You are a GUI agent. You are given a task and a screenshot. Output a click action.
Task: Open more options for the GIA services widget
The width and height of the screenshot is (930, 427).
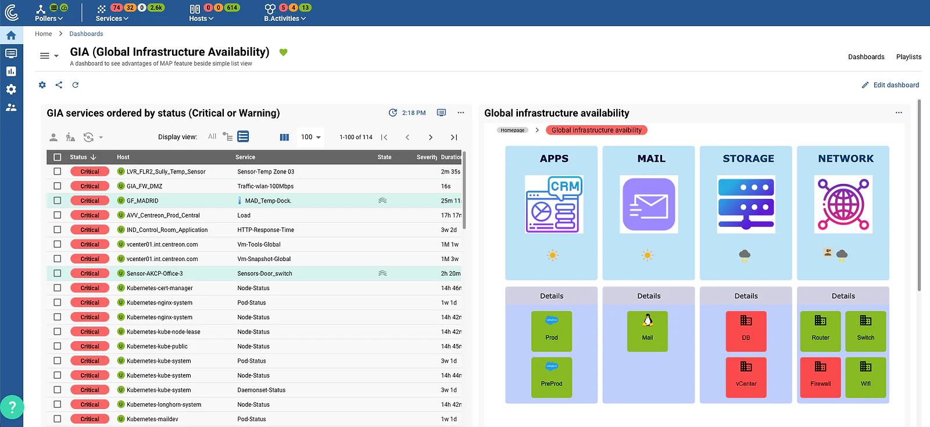(x=461, y=113)
